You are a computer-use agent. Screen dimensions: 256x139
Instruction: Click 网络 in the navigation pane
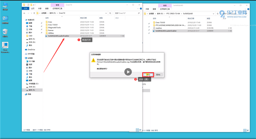[x=29, y=94]
